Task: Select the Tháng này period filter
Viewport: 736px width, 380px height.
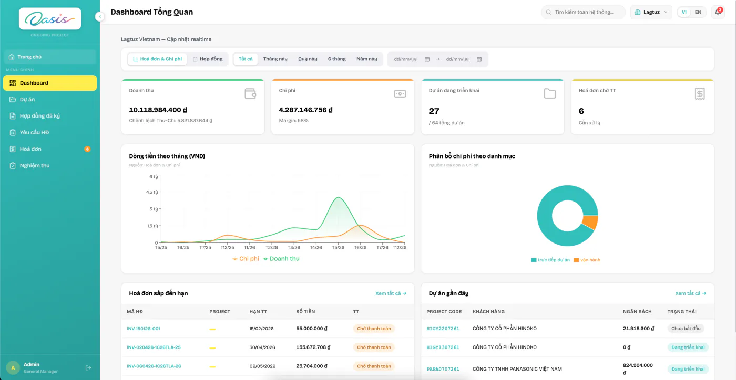Action: (275, 59)
